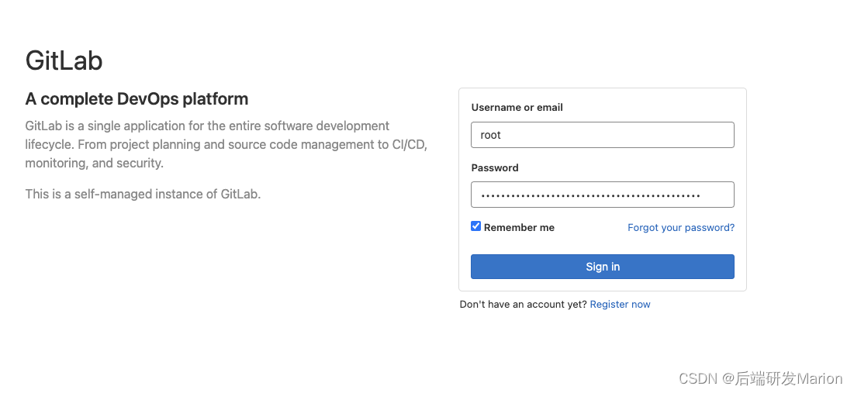Click the "Don't have an account yet?" text
The width and height of the screenshot is (854, 393).
pos(524,305)
